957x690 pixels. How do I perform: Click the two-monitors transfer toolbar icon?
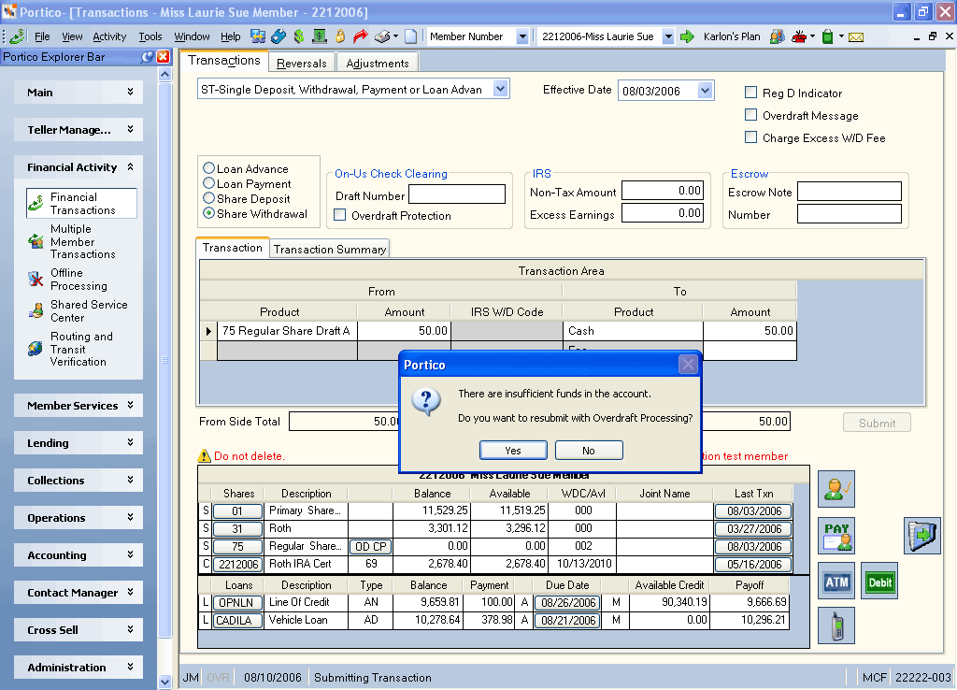(x=258, y=36)
